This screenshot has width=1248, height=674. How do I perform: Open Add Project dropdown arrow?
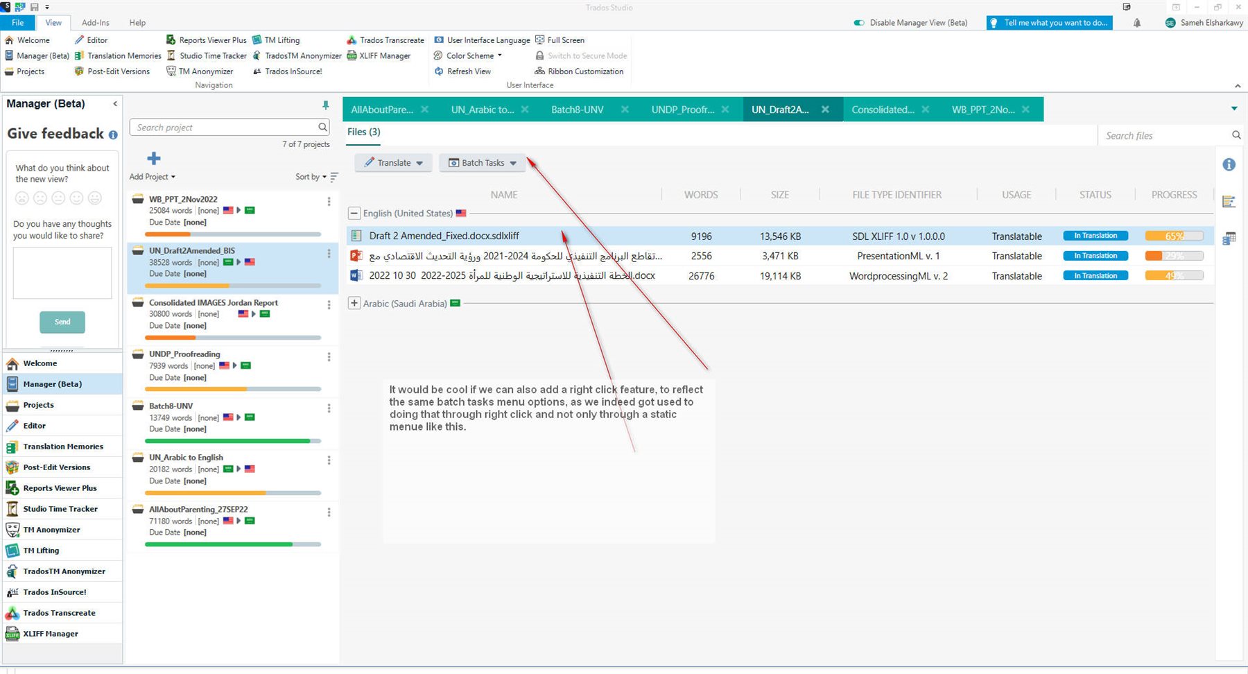point(173,177)
